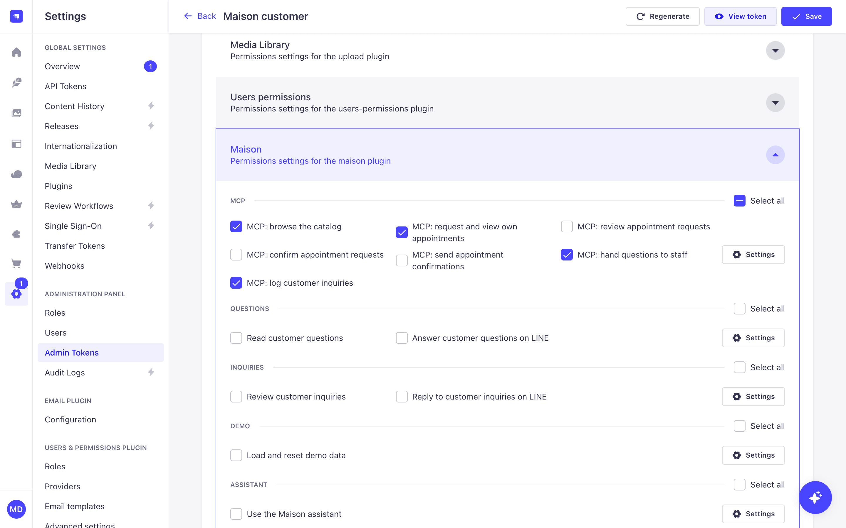This screenshot has width=846, height=528.
Task: Go Back to the tokens list
Action: [x=200, y=16]
